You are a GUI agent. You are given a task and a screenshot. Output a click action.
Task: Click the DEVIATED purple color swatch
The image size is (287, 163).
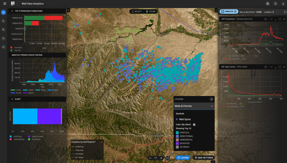point(177,143)
